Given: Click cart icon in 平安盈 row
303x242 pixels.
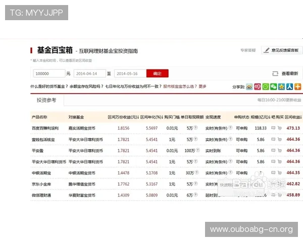Looking at the screenshot, I should tap(280, 150).
